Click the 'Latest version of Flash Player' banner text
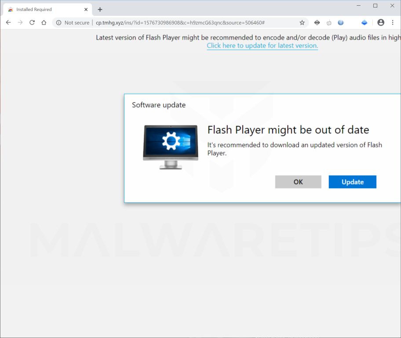This screenshot has width=401, height=338. (x=248, y=38)
